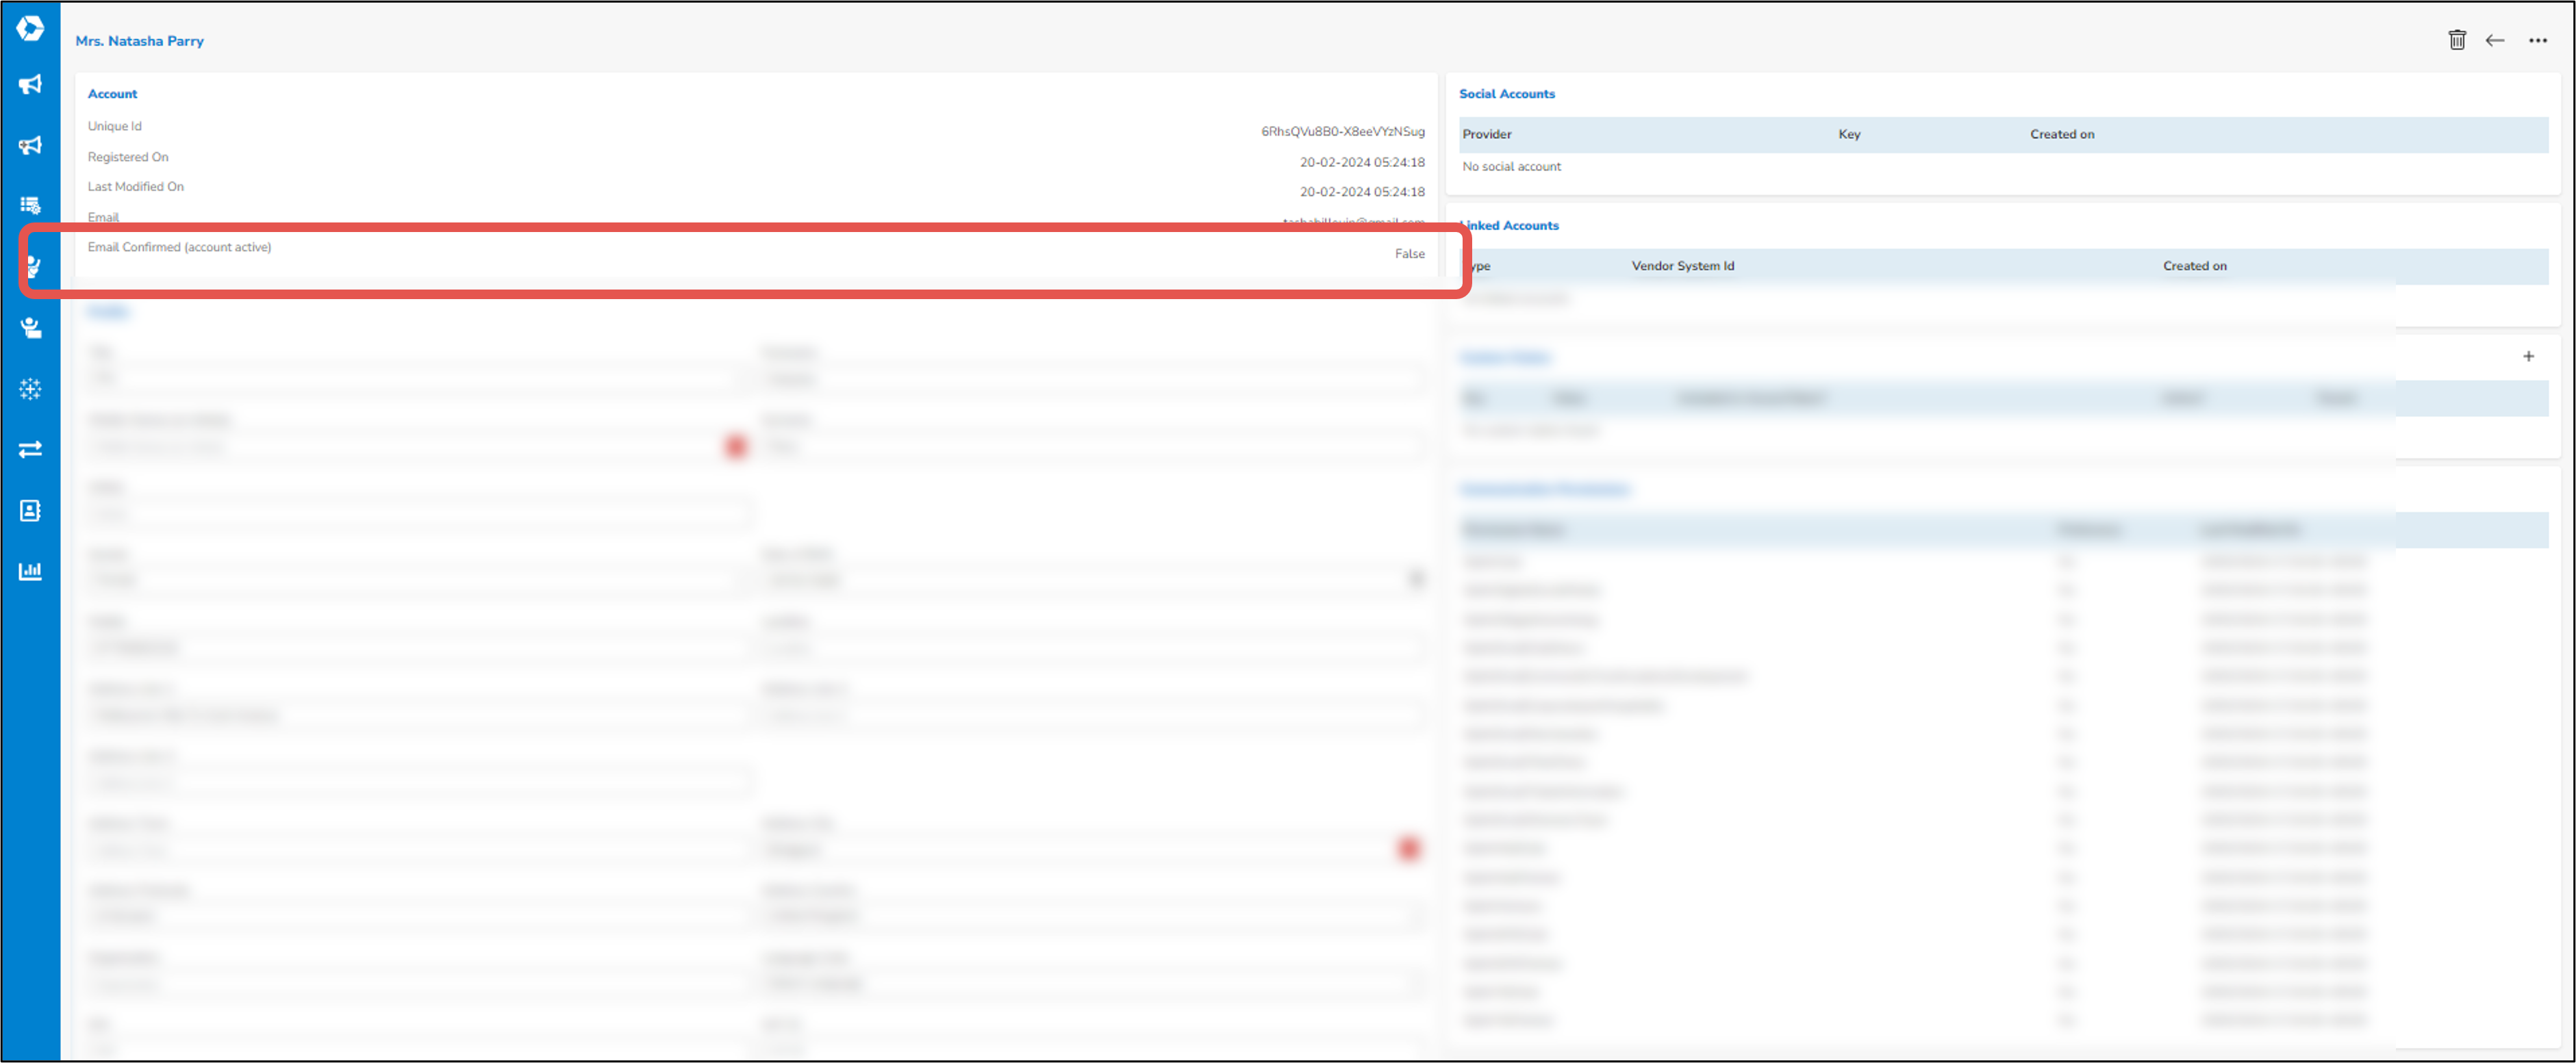Open the megaphone with gear icon

[30, 145]
